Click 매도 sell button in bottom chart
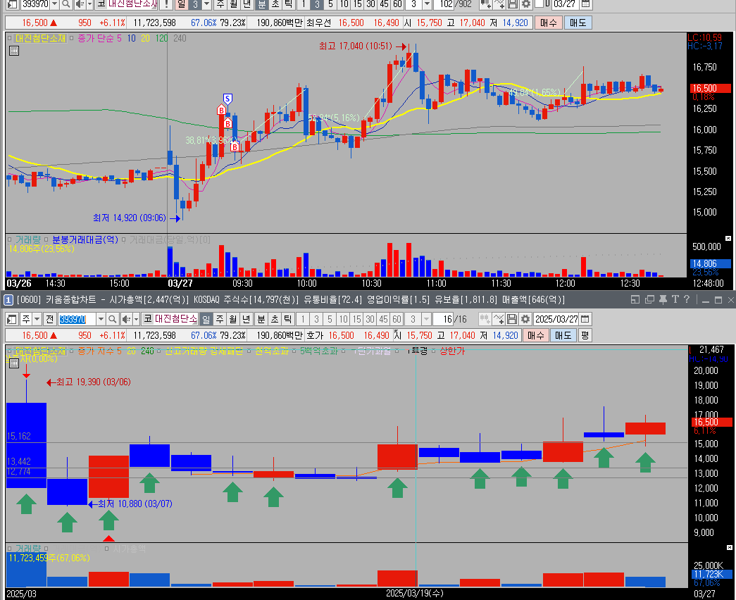The height and width of the screenshot is (600, 736). [x=563, y=335]
